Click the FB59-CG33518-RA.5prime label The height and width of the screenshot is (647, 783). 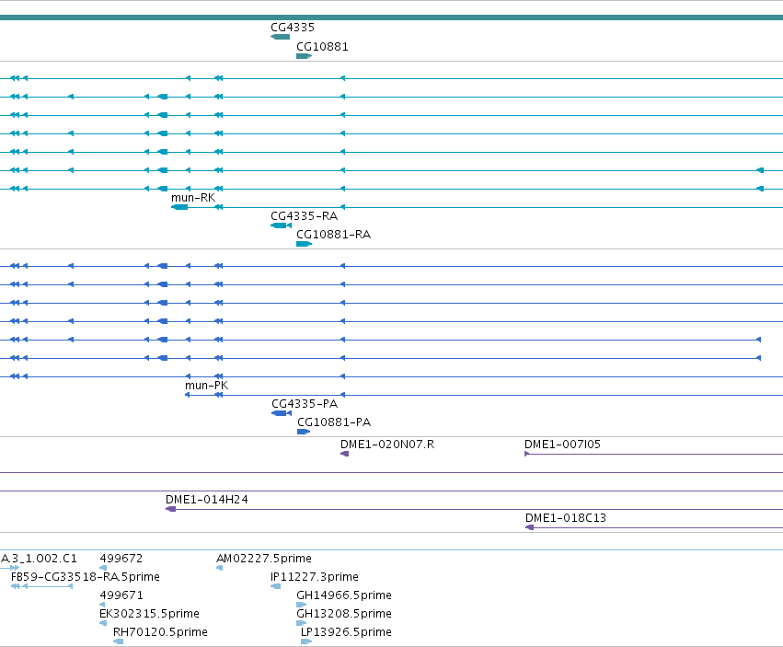[x=86, y=576]
